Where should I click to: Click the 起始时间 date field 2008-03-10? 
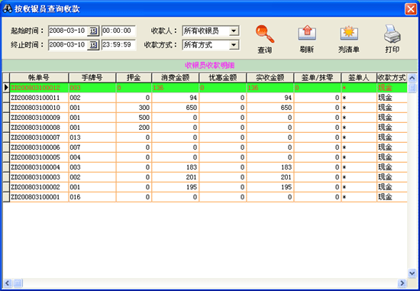[x=68, y=31]
